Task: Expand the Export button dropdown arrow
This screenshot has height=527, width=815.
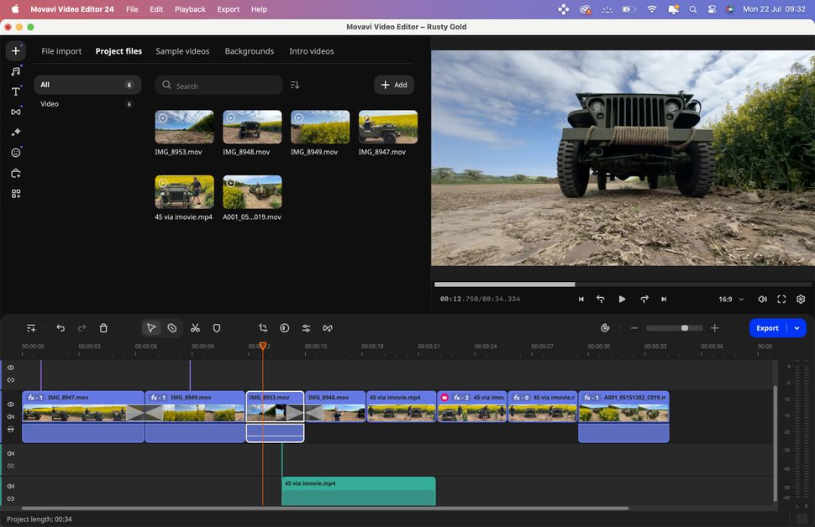Action: 797,327
